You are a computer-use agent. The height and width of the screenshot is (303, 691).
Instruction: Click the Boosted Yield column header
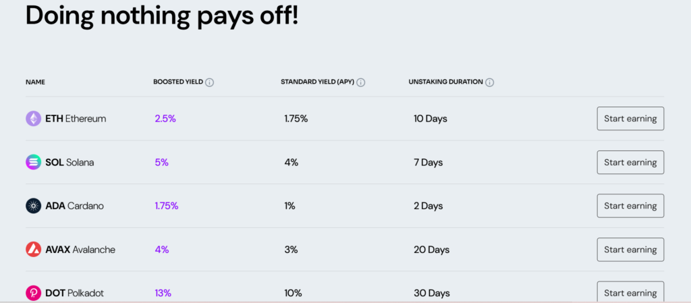pos(178,82)
